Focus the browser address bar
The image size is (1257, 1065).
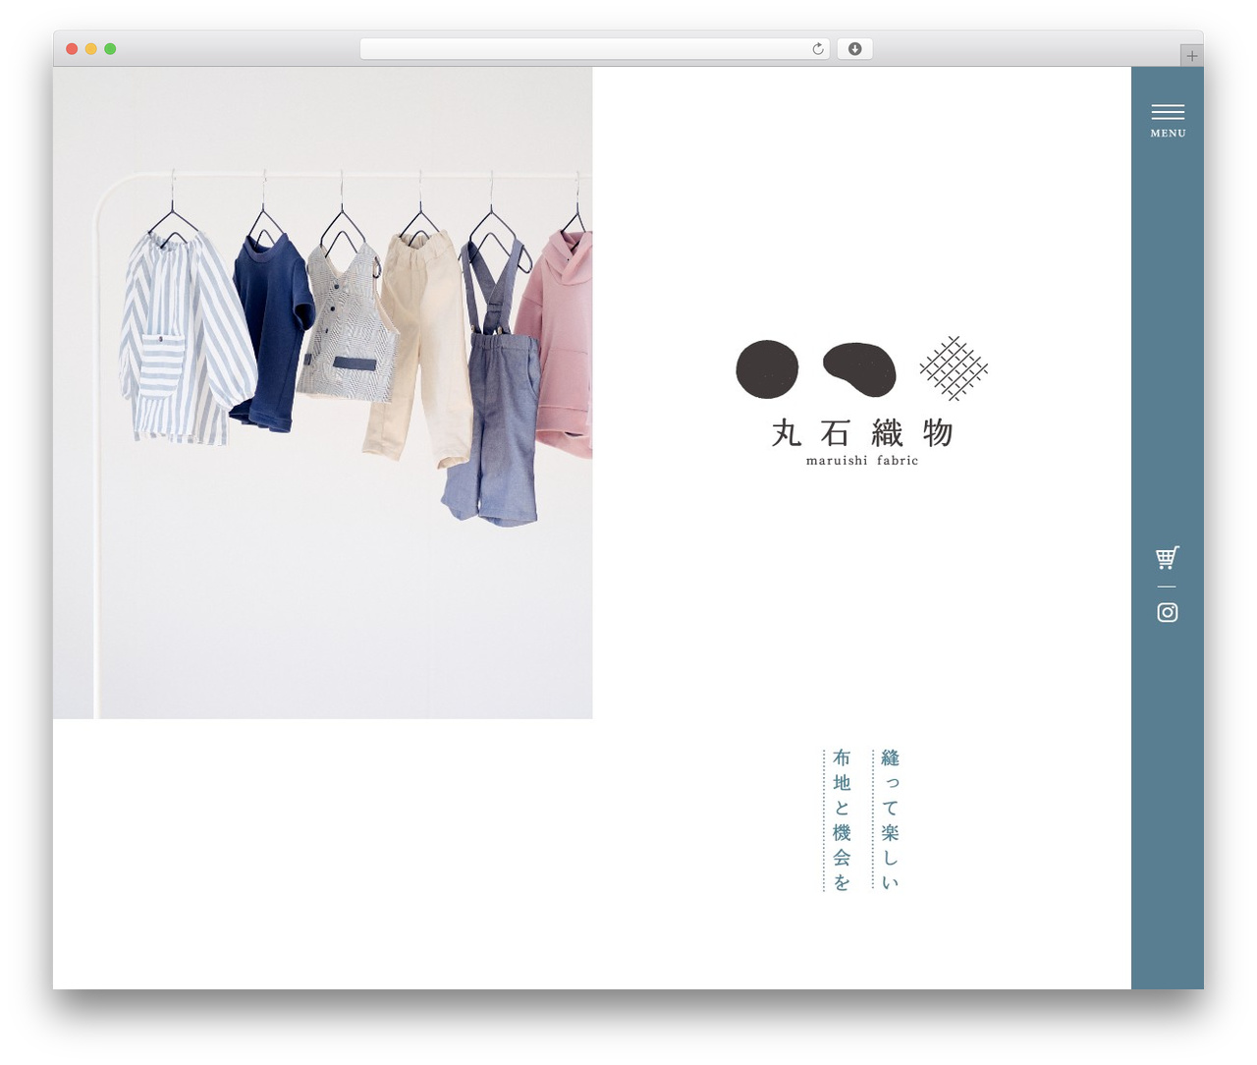(594, 49)
